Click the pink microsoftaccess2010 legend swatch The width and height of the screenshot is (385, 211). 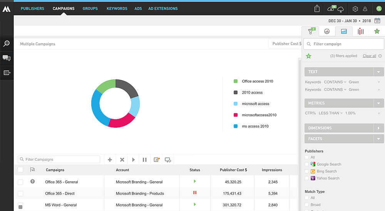click(x=236, y=115)
